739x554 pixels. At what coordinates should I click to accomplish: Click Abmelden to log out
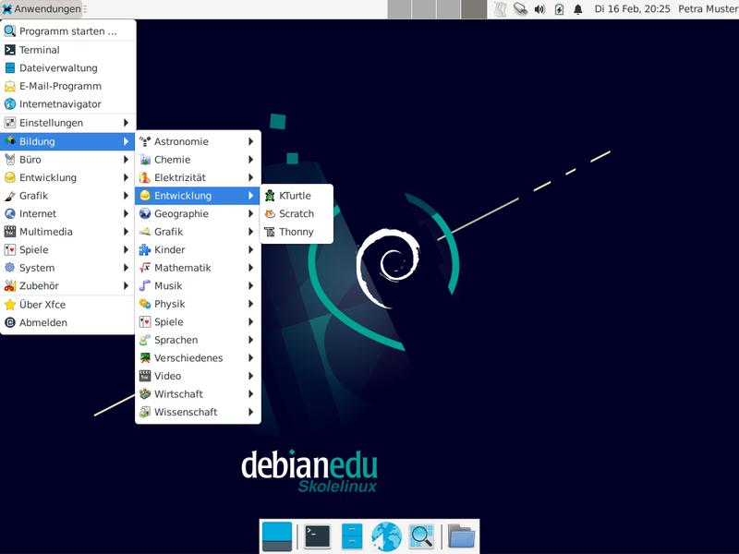click(67, 322)
